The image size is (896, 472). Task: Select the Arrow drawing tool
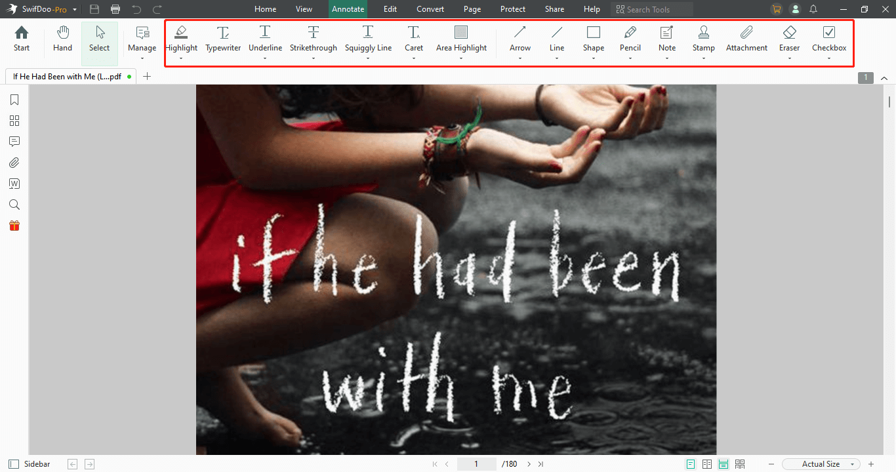(520, 39)
